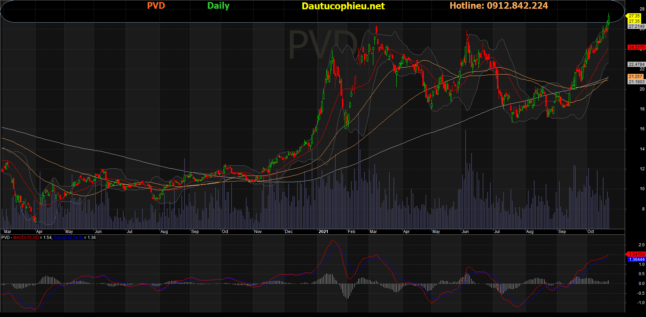Select the blue 1.36444 Signal value marker
The width and height of the screenshot is (646, 317).
point(636,260)
